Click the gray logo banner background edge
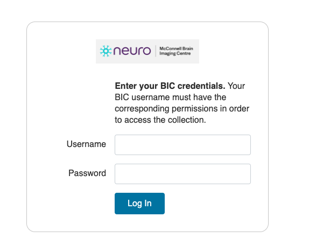Image resolution: width=309 pixels, height=245 pixels. [x=147, y=61]
